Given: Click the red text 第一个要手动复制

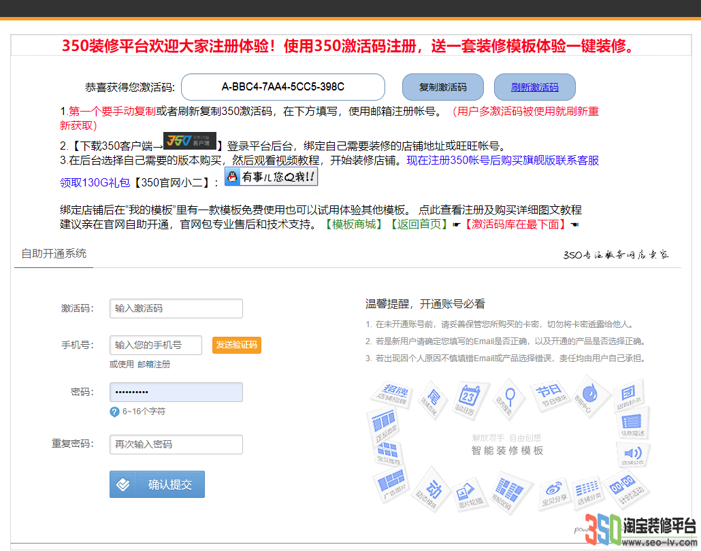Looking at the screenshot, I should [x=112, y=112].
